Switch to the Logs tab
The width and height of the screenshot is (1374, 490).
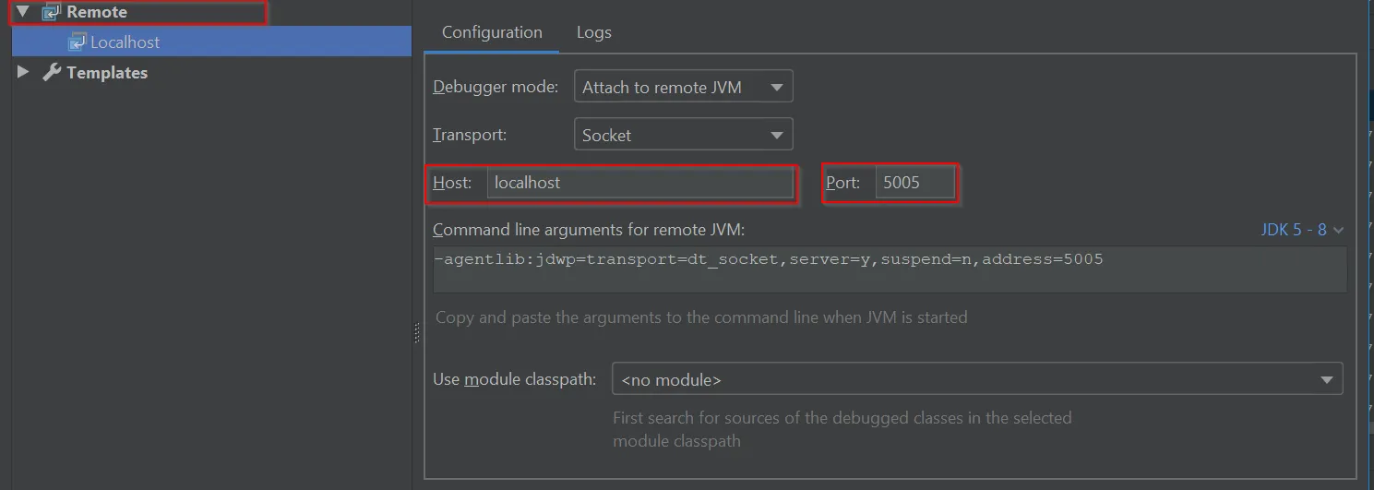coord(593,32)
